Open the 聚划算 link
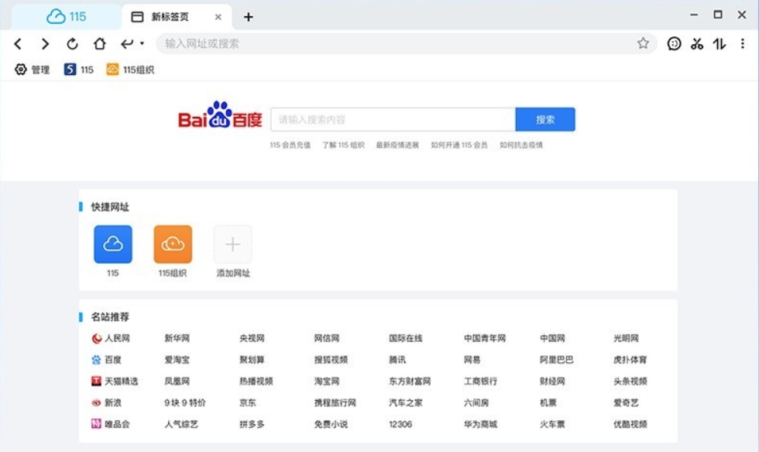This screenshot has width=759, height=452. [252, 360]
